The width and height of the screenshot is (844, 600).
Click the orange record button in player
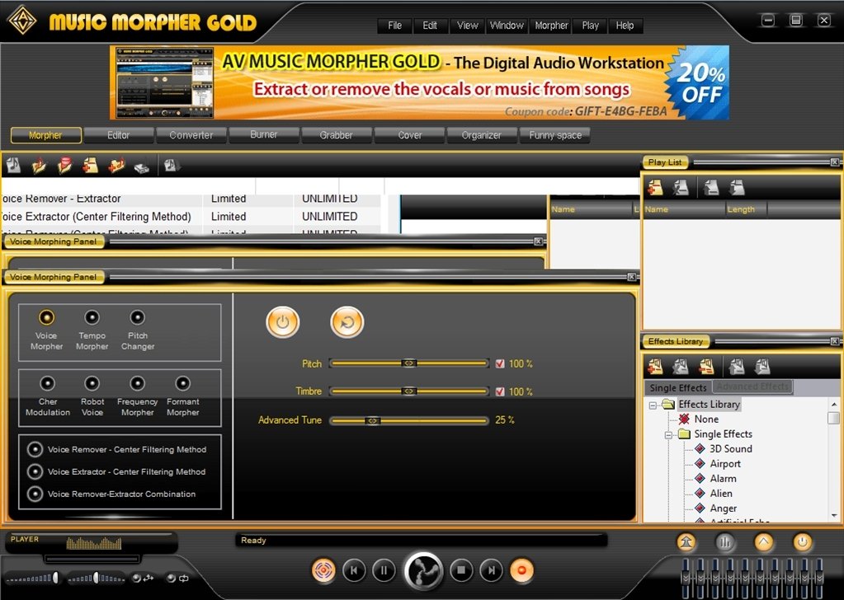521,570
